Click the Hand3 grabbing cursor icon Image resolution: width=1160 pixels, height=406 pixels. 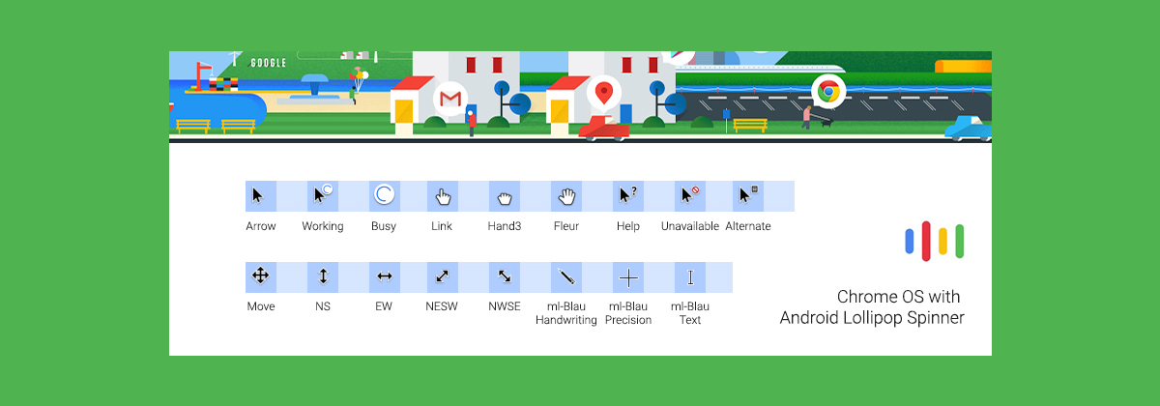505,196
